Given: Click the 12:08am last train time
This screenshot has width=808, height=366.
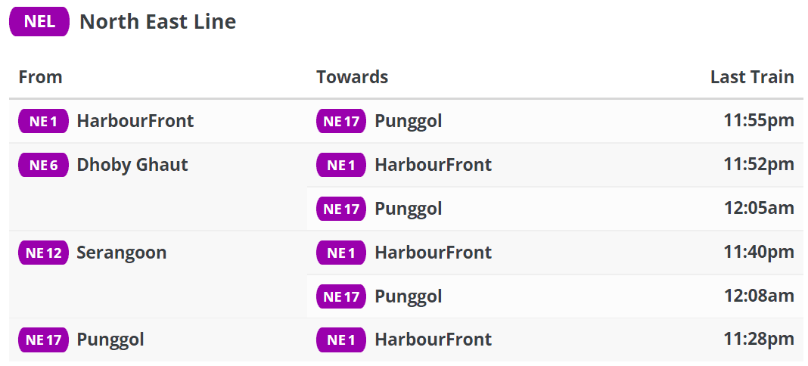Looking at the screenshot, I should (x=758, y=296).
